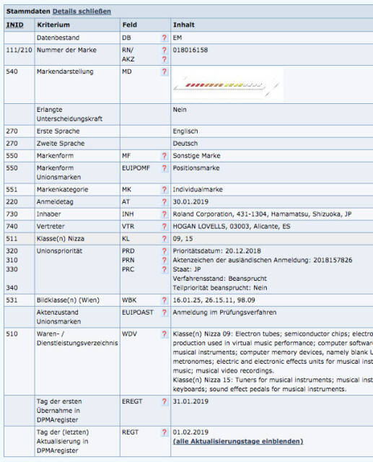This screenshot has height=462, width=373.
Task: Click the help icon next to DB field
Action: pos(164,38)
